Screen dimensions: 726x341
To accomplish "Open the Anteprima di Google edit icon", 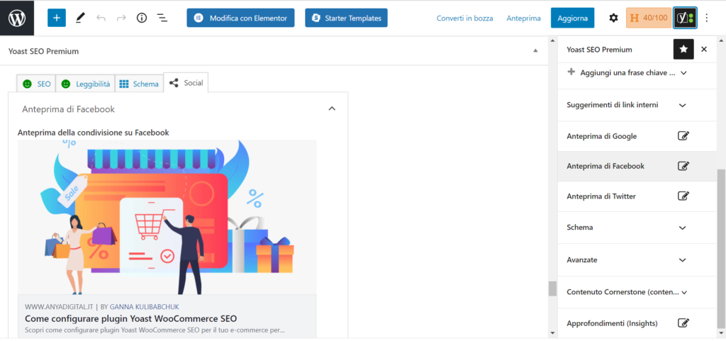I will tap(683, 136).
